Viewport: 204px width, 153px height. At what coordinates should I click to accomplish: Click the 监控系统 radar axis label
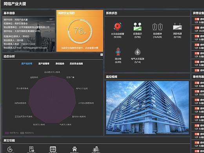point(34,77)
